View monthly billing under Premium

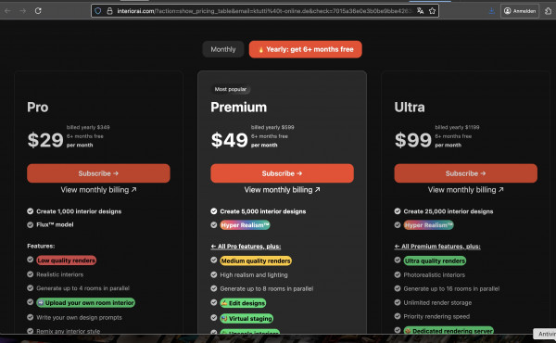pyautogui.click(x=283, y=190)
